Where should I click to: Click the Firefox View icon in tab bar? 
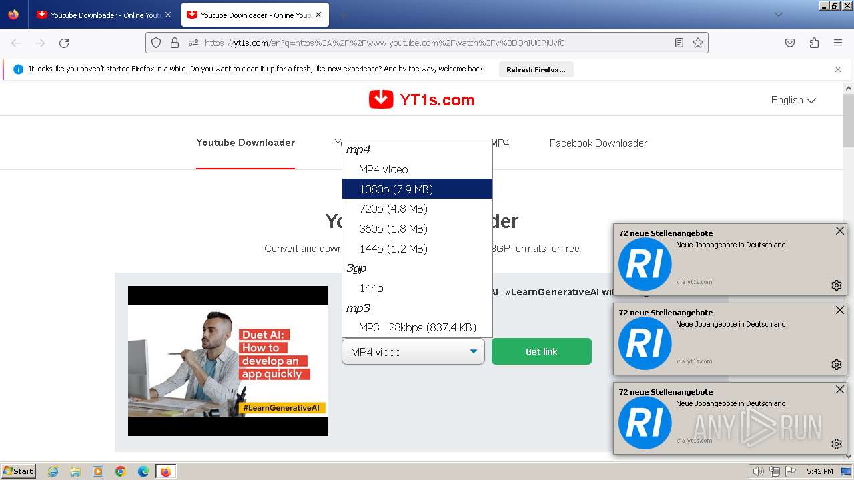click(x=13, y=15)
